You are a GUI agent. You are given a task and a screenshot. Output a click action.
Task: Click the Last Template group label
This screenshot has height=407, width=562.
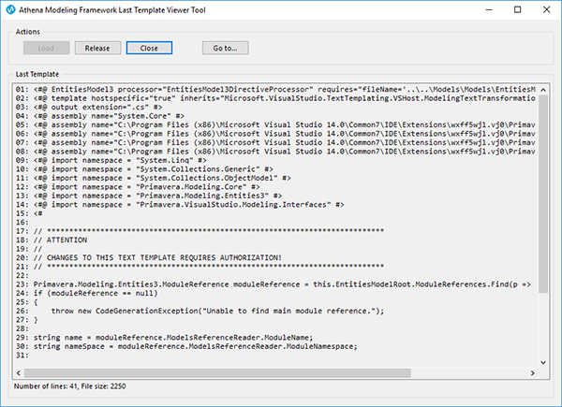[x=37, y=74]
